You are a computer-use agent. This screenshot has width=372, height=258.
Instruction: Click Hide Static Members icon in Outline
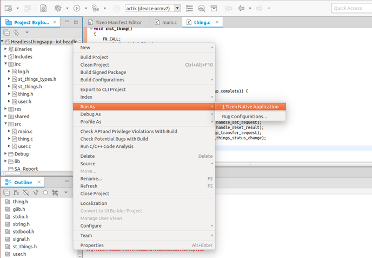35,192
